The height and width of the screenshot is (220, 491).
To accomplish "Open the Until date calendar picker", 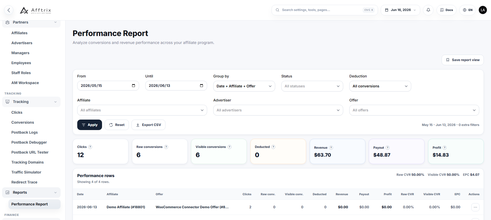I will [x=202, y=86].
